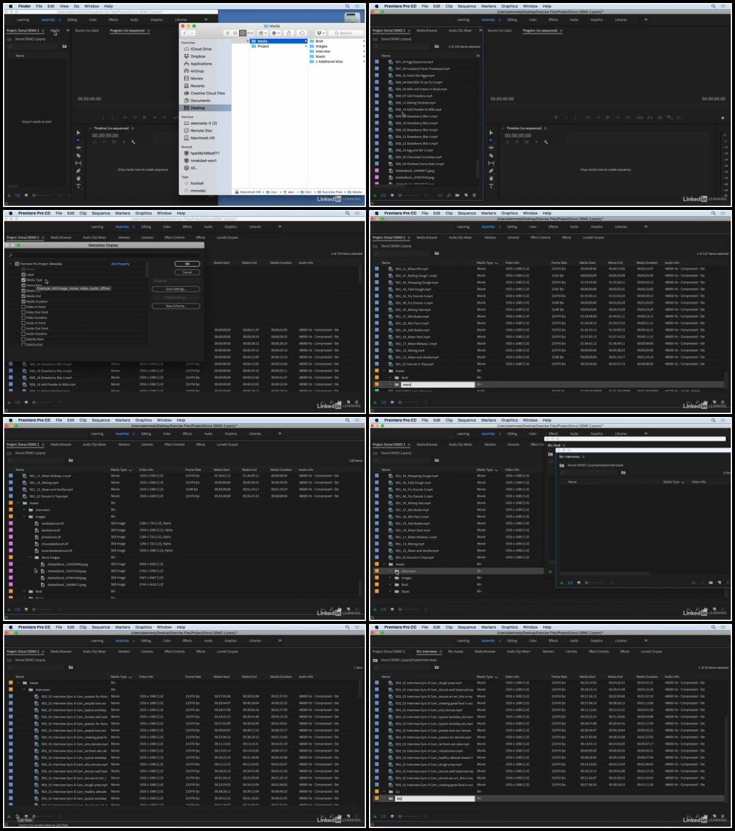The width and height of the screenshot is (735, 831).
Task: Click the Metadata Display search field
Action: pos(103,255)
